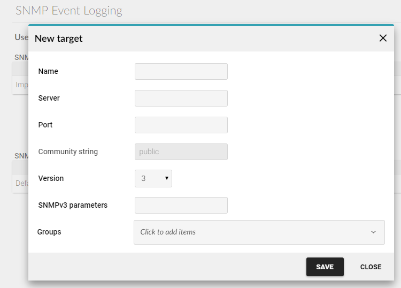
Task: Click the Port label text
Action: point(45,125)
